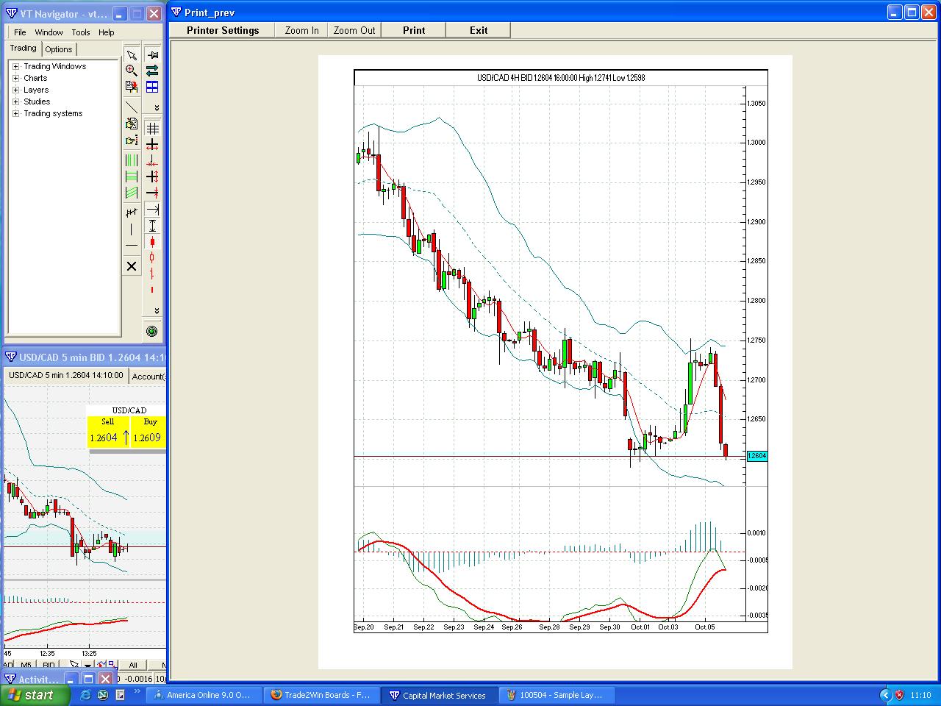Open the Windows start menu
This screenshot has height=706, width=941.
[34, 695]
